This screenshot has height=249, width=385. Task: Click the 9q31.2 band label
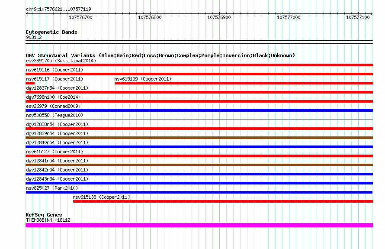click(34, 37)
